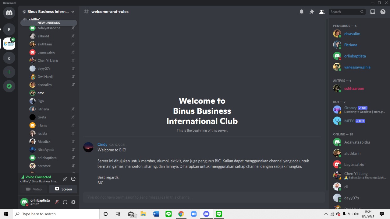Open Windows Start menu

pyautogui.click(x=6, y=214)
